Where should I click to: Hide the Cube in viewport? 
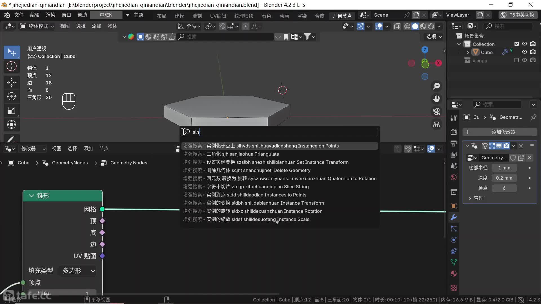coord(524,52)
